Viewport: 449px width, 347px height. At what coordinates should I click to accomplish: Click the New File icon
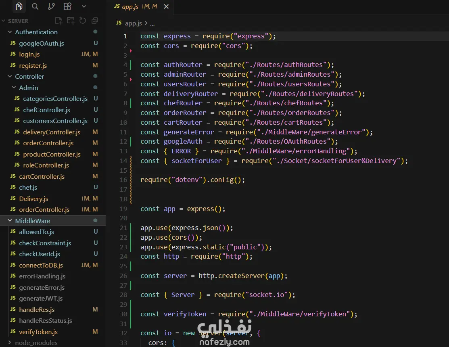pyautogui.click(x=58, y=21)
